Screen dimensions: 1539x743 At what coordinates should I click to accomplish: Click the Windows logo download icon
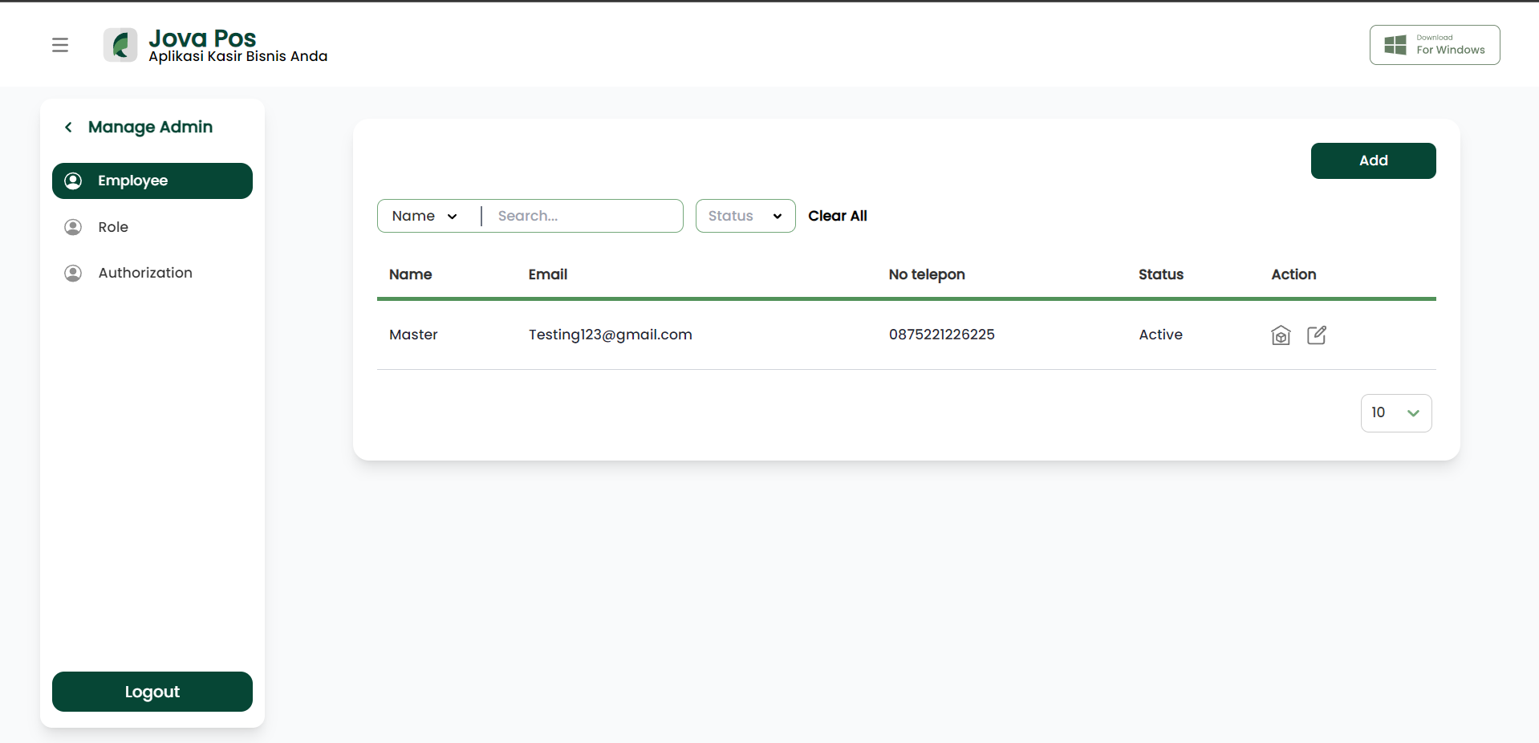[x=1395, y=45]
